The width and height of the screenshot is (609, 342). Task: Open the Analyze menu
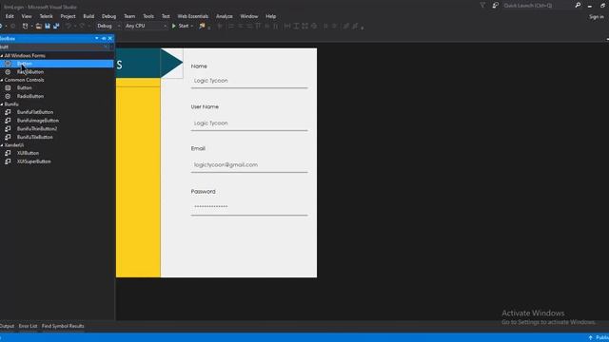225,16
